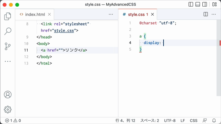This screenshot has width=221, height=124.
Task: Open the feedback icon in status bar
Action: 204,121
